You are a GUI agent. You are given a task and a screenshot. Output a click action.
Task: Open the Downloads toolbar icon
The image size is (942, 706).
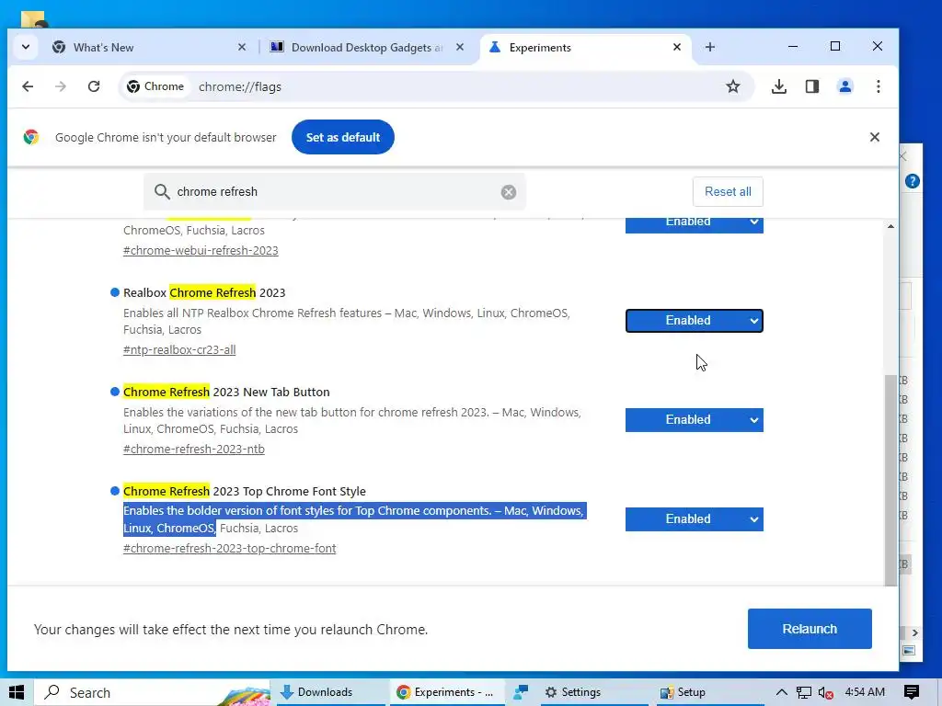[778, 86]
